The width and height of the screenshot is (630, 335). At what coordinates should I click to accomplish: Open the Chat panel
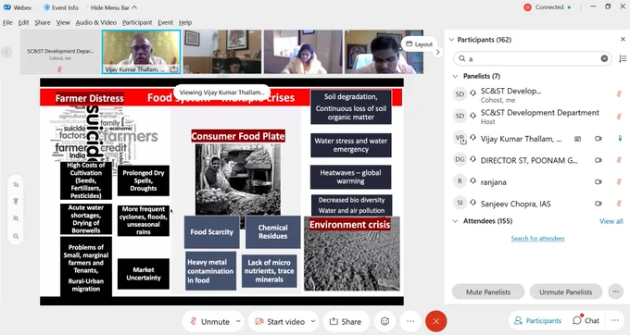click(x=586, y=320)
